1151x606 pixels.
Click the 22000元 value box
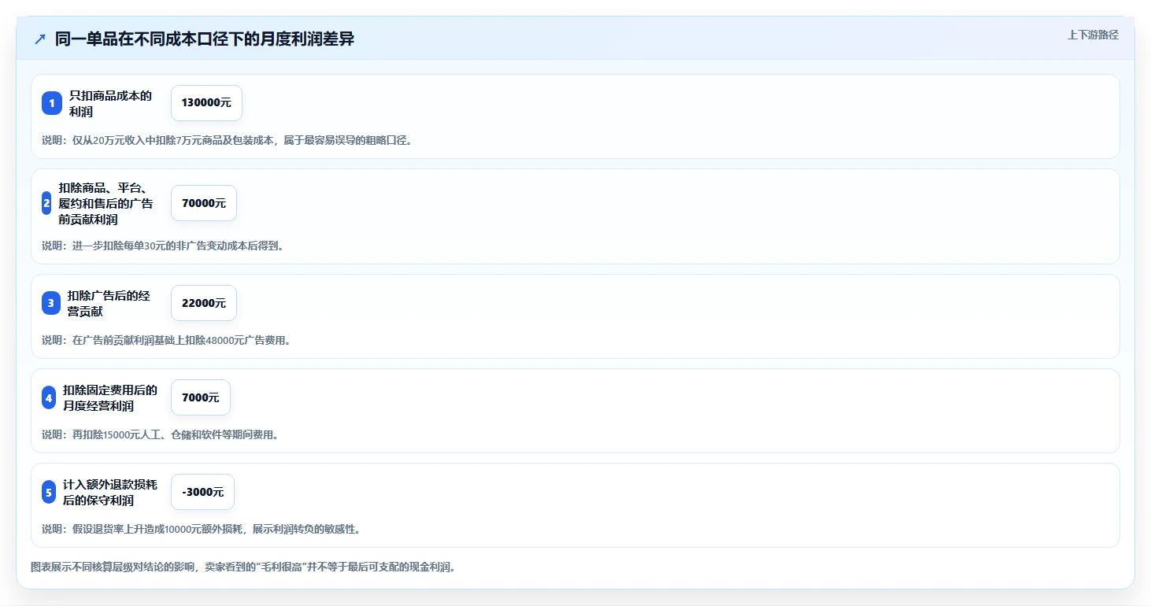click(x=204, y=303)
